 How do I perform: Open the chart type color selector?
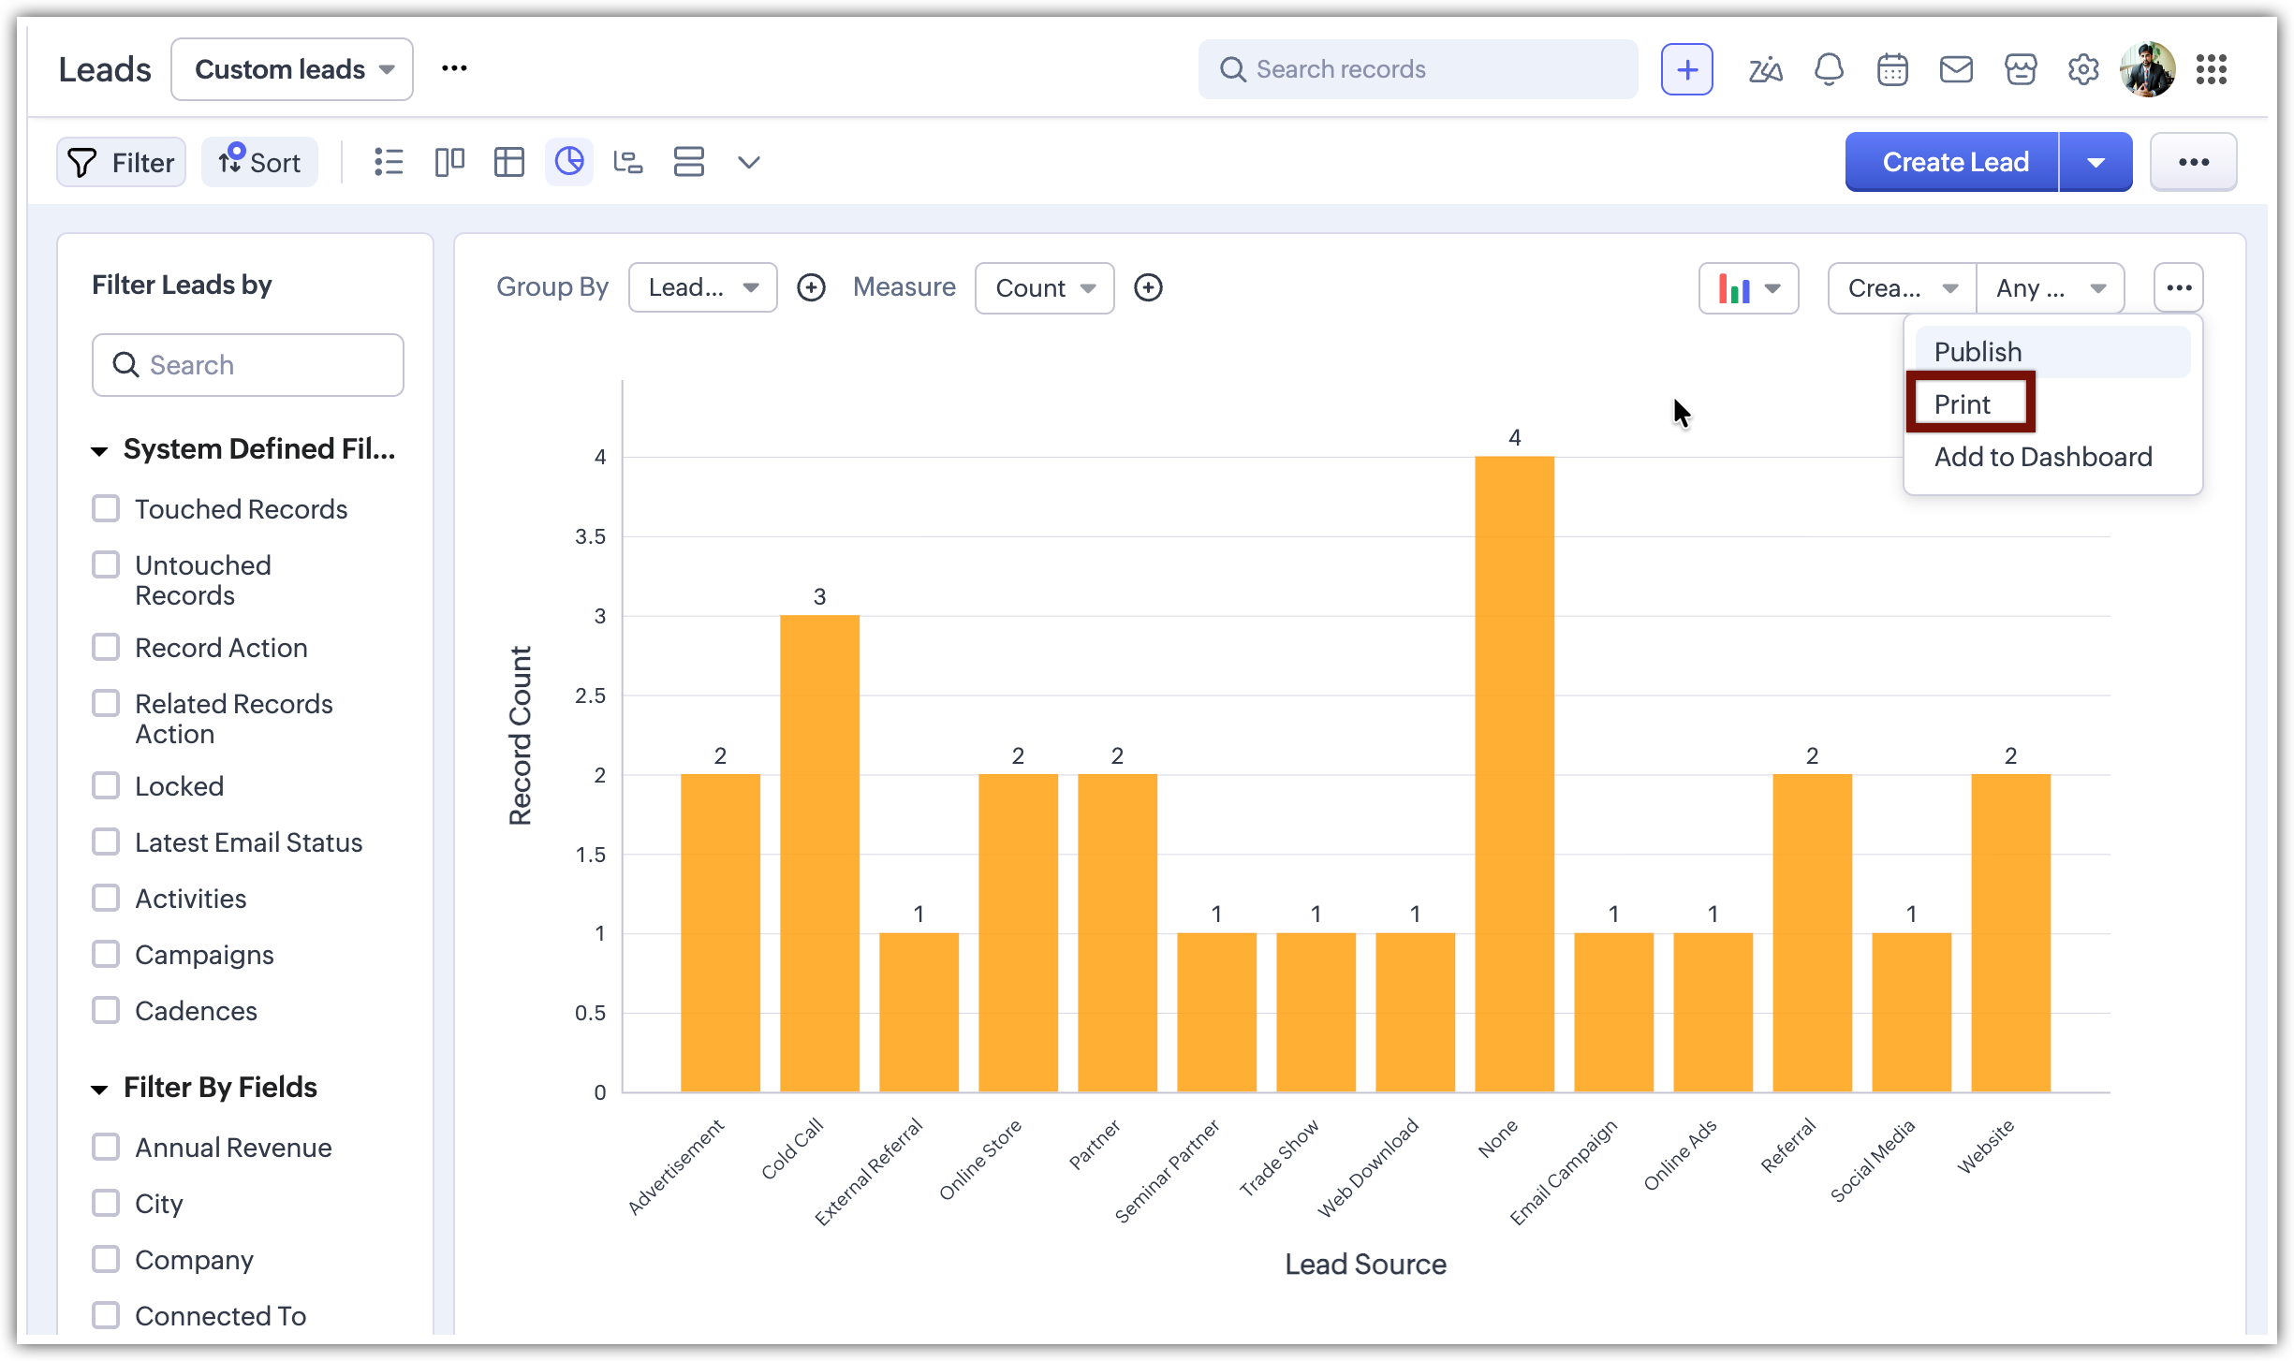(1748, 287)
